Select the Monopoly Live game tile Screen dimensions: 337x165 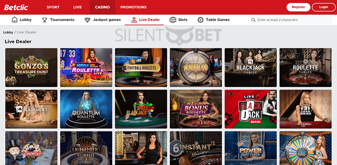[32, 148]
